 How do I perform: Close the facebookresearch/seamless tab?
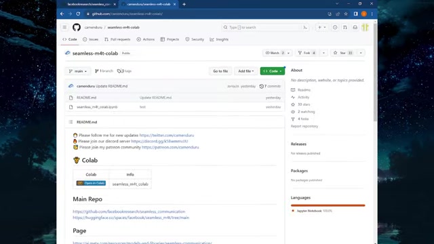[x=115, y=4]
